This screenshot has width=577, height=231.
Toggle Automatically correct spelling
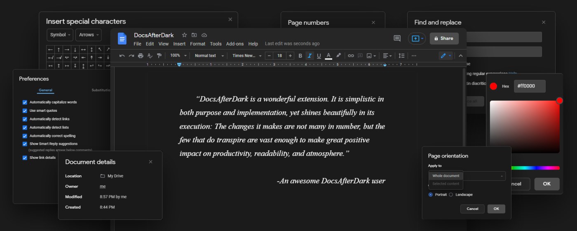[x=25, y=136]
